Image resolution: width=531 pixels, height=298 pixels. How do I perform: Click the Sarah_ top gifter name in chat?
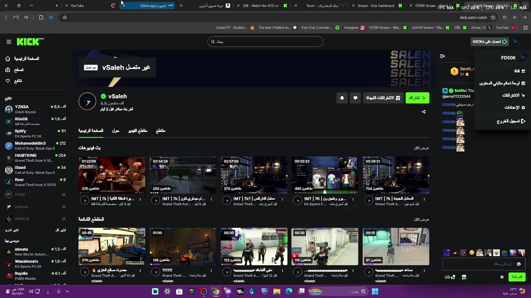466,69
